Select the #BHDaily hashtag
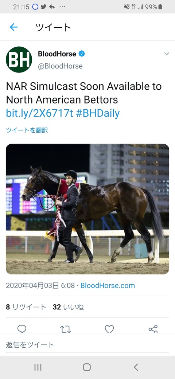Viewport: 175px width, 379px height. [x=98, y=113]
